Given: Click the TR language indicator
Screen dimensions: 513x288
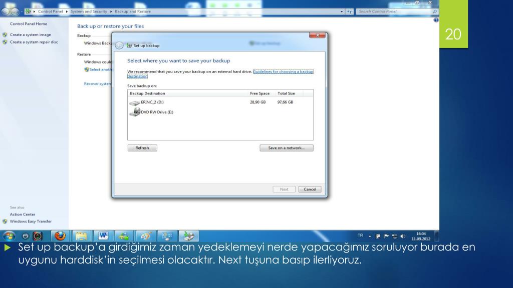Looking at the screenshot, I should pyautogui.click(x=360, y=235).
